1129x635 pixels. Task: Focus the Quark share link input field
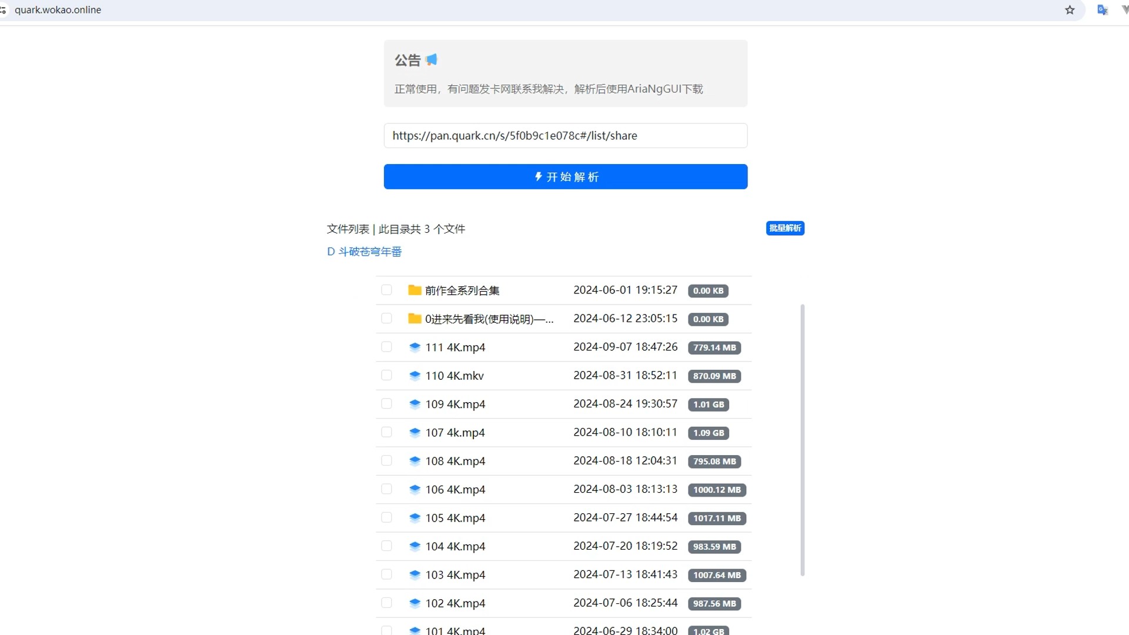click(566, 136)
